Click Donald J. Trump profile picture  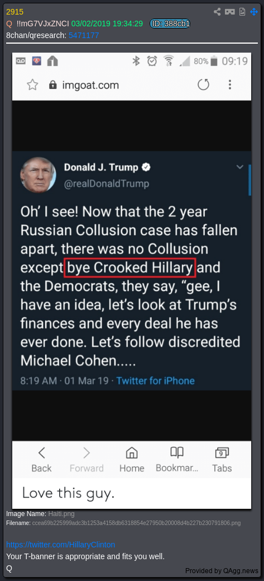click(39, 175)
